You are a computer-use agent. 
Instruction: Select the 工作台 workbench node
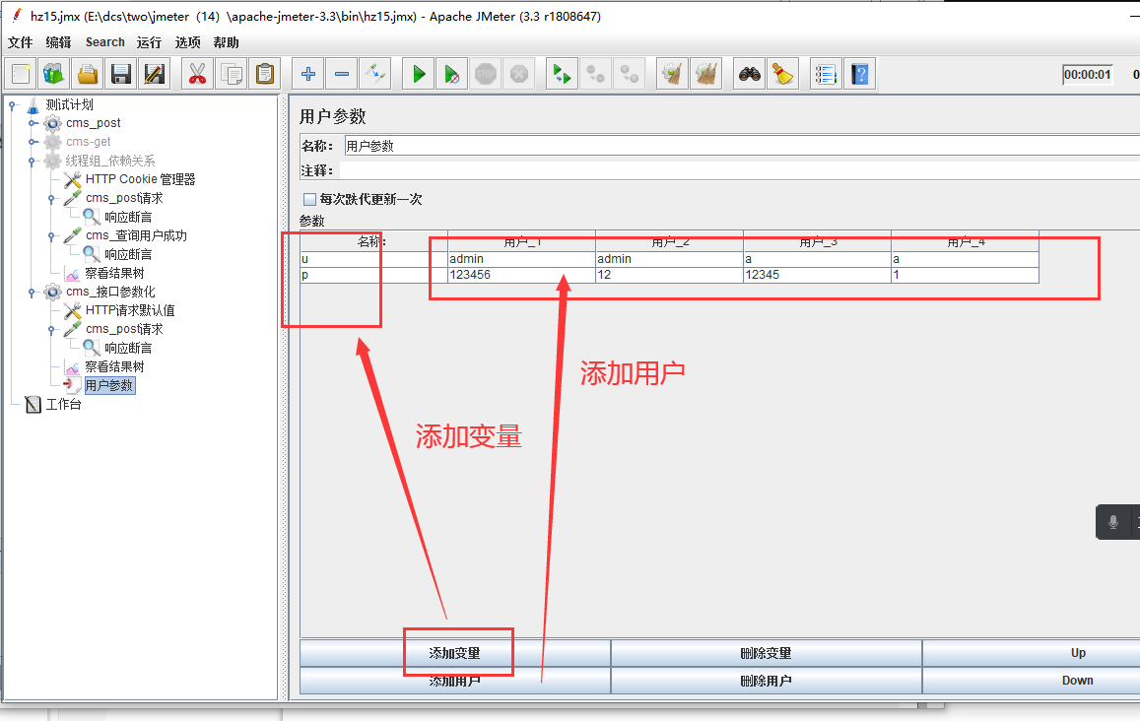click(x=63, y=404)
